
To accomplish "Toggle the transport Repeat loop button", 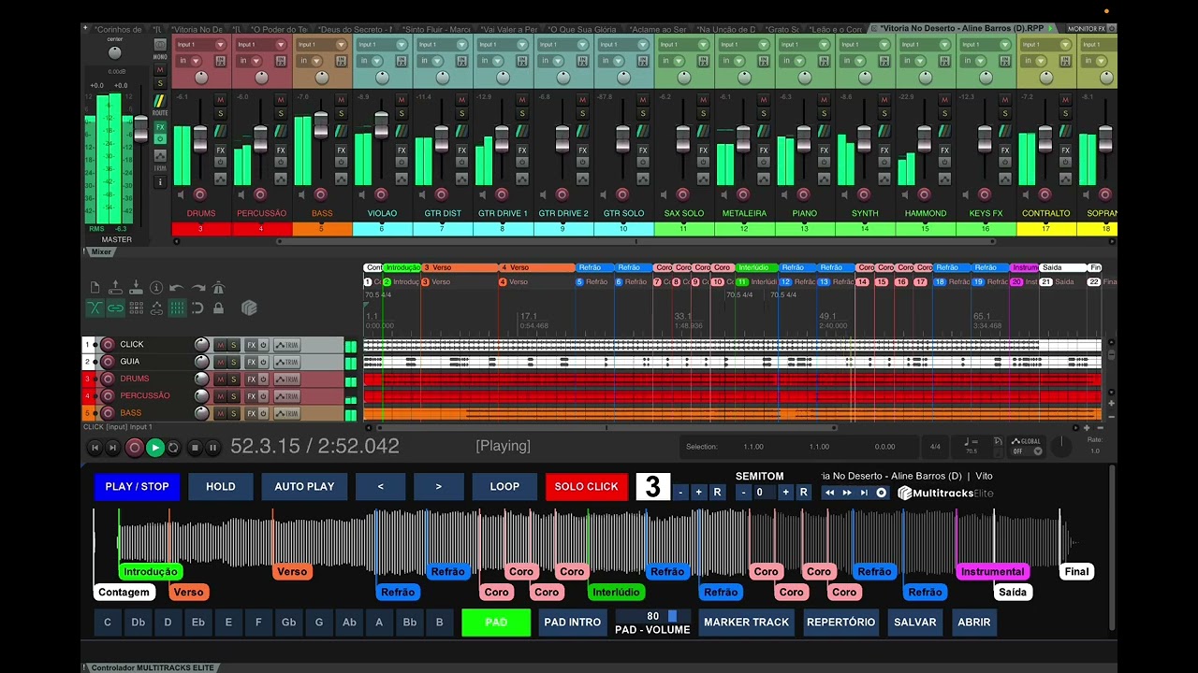I will 173,448.
